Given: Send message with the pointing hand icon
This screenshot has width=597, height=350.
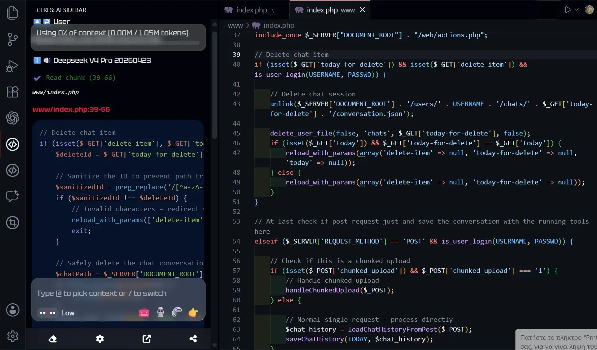Looking at the screenshot, I should [193, 312].
